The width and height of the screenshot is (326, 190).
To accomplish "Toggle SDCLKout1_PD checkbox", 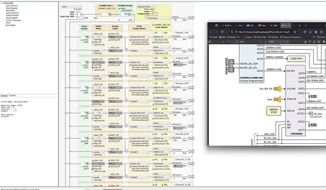I will (154, 53).
